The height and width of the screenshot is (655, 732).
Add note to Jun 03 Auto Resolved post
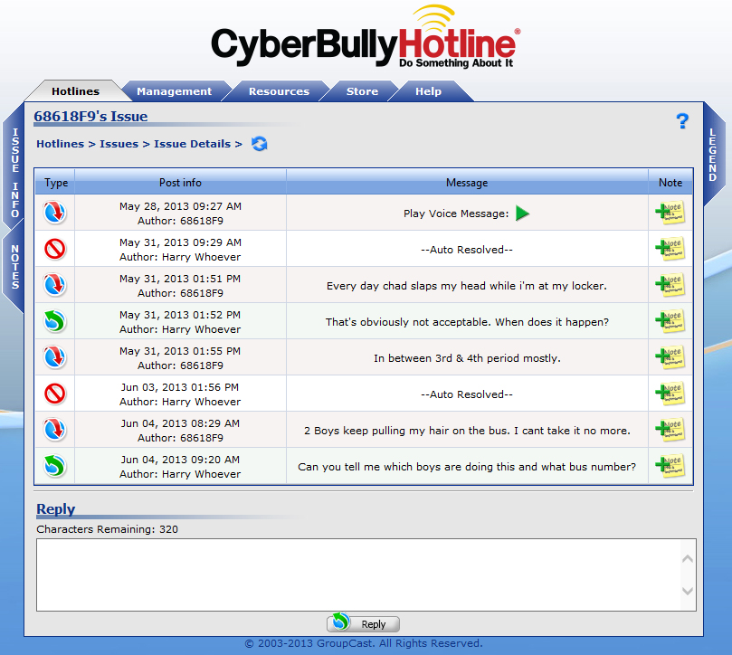click(x=670, y=394)
